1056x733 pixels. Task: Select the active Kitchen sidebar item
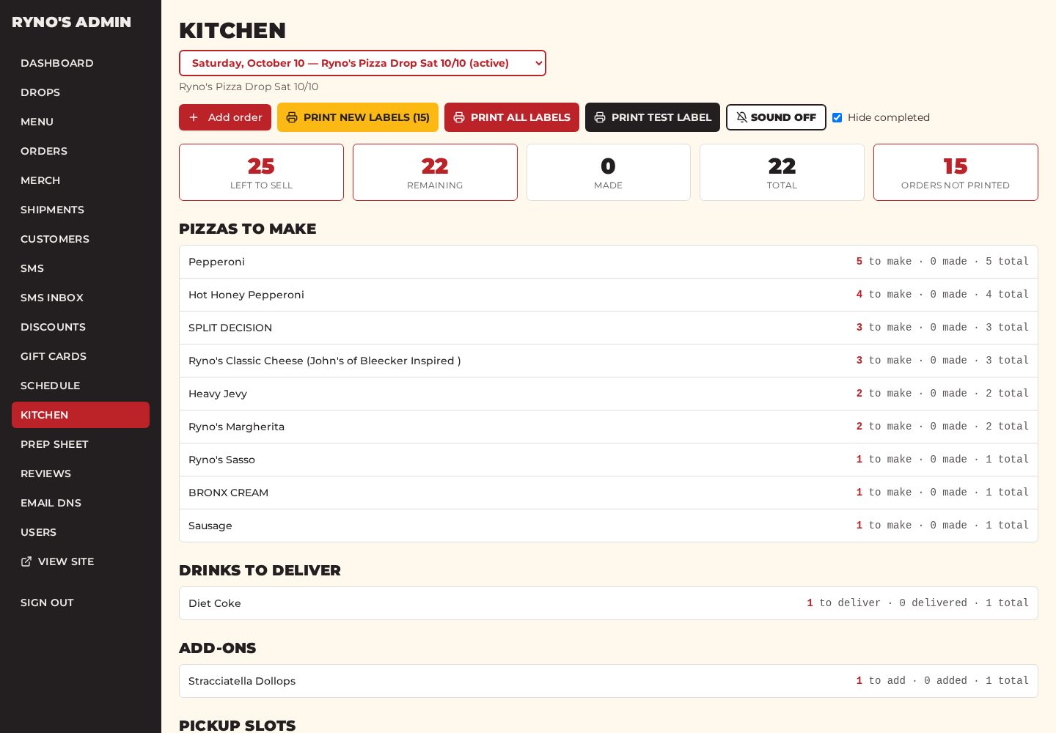pos(81,415)
